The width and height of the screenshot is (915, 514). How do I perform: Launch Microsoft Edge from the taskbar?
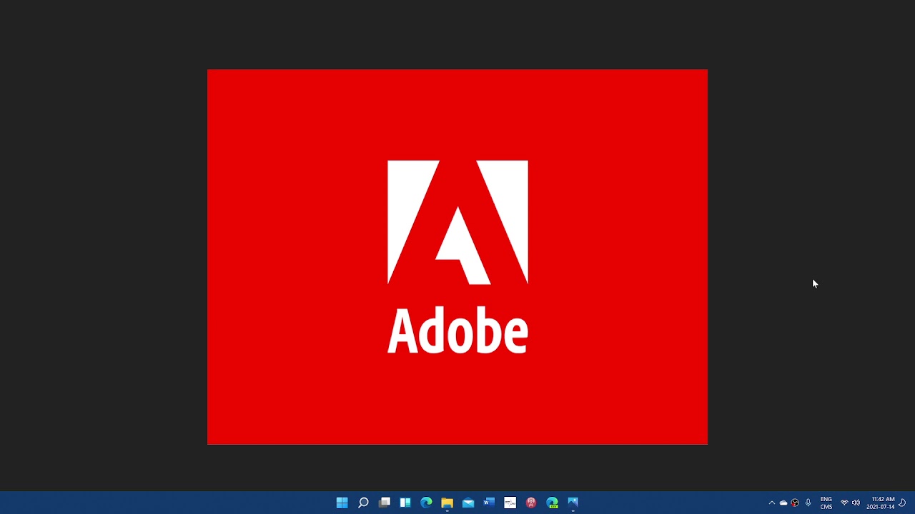[426, 503]
